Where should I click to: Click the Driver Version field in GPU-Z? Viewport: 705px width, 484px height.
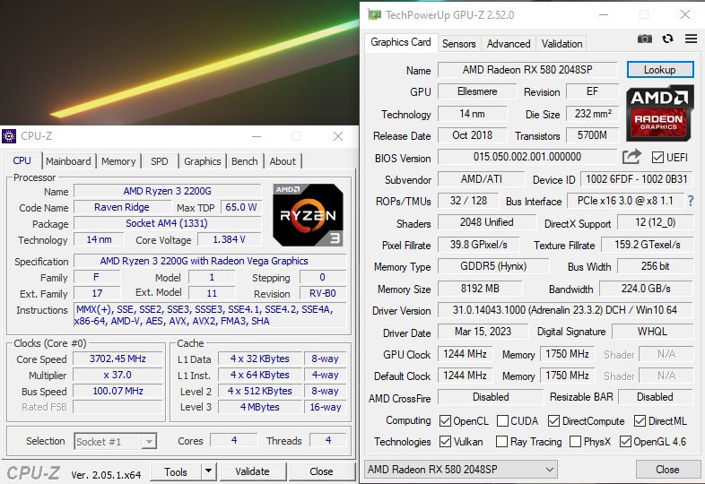pyautogui.click(x=565, y=310)
